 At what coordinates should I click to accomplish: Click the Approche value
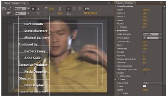pyautogui.click(x=144, y=56)
